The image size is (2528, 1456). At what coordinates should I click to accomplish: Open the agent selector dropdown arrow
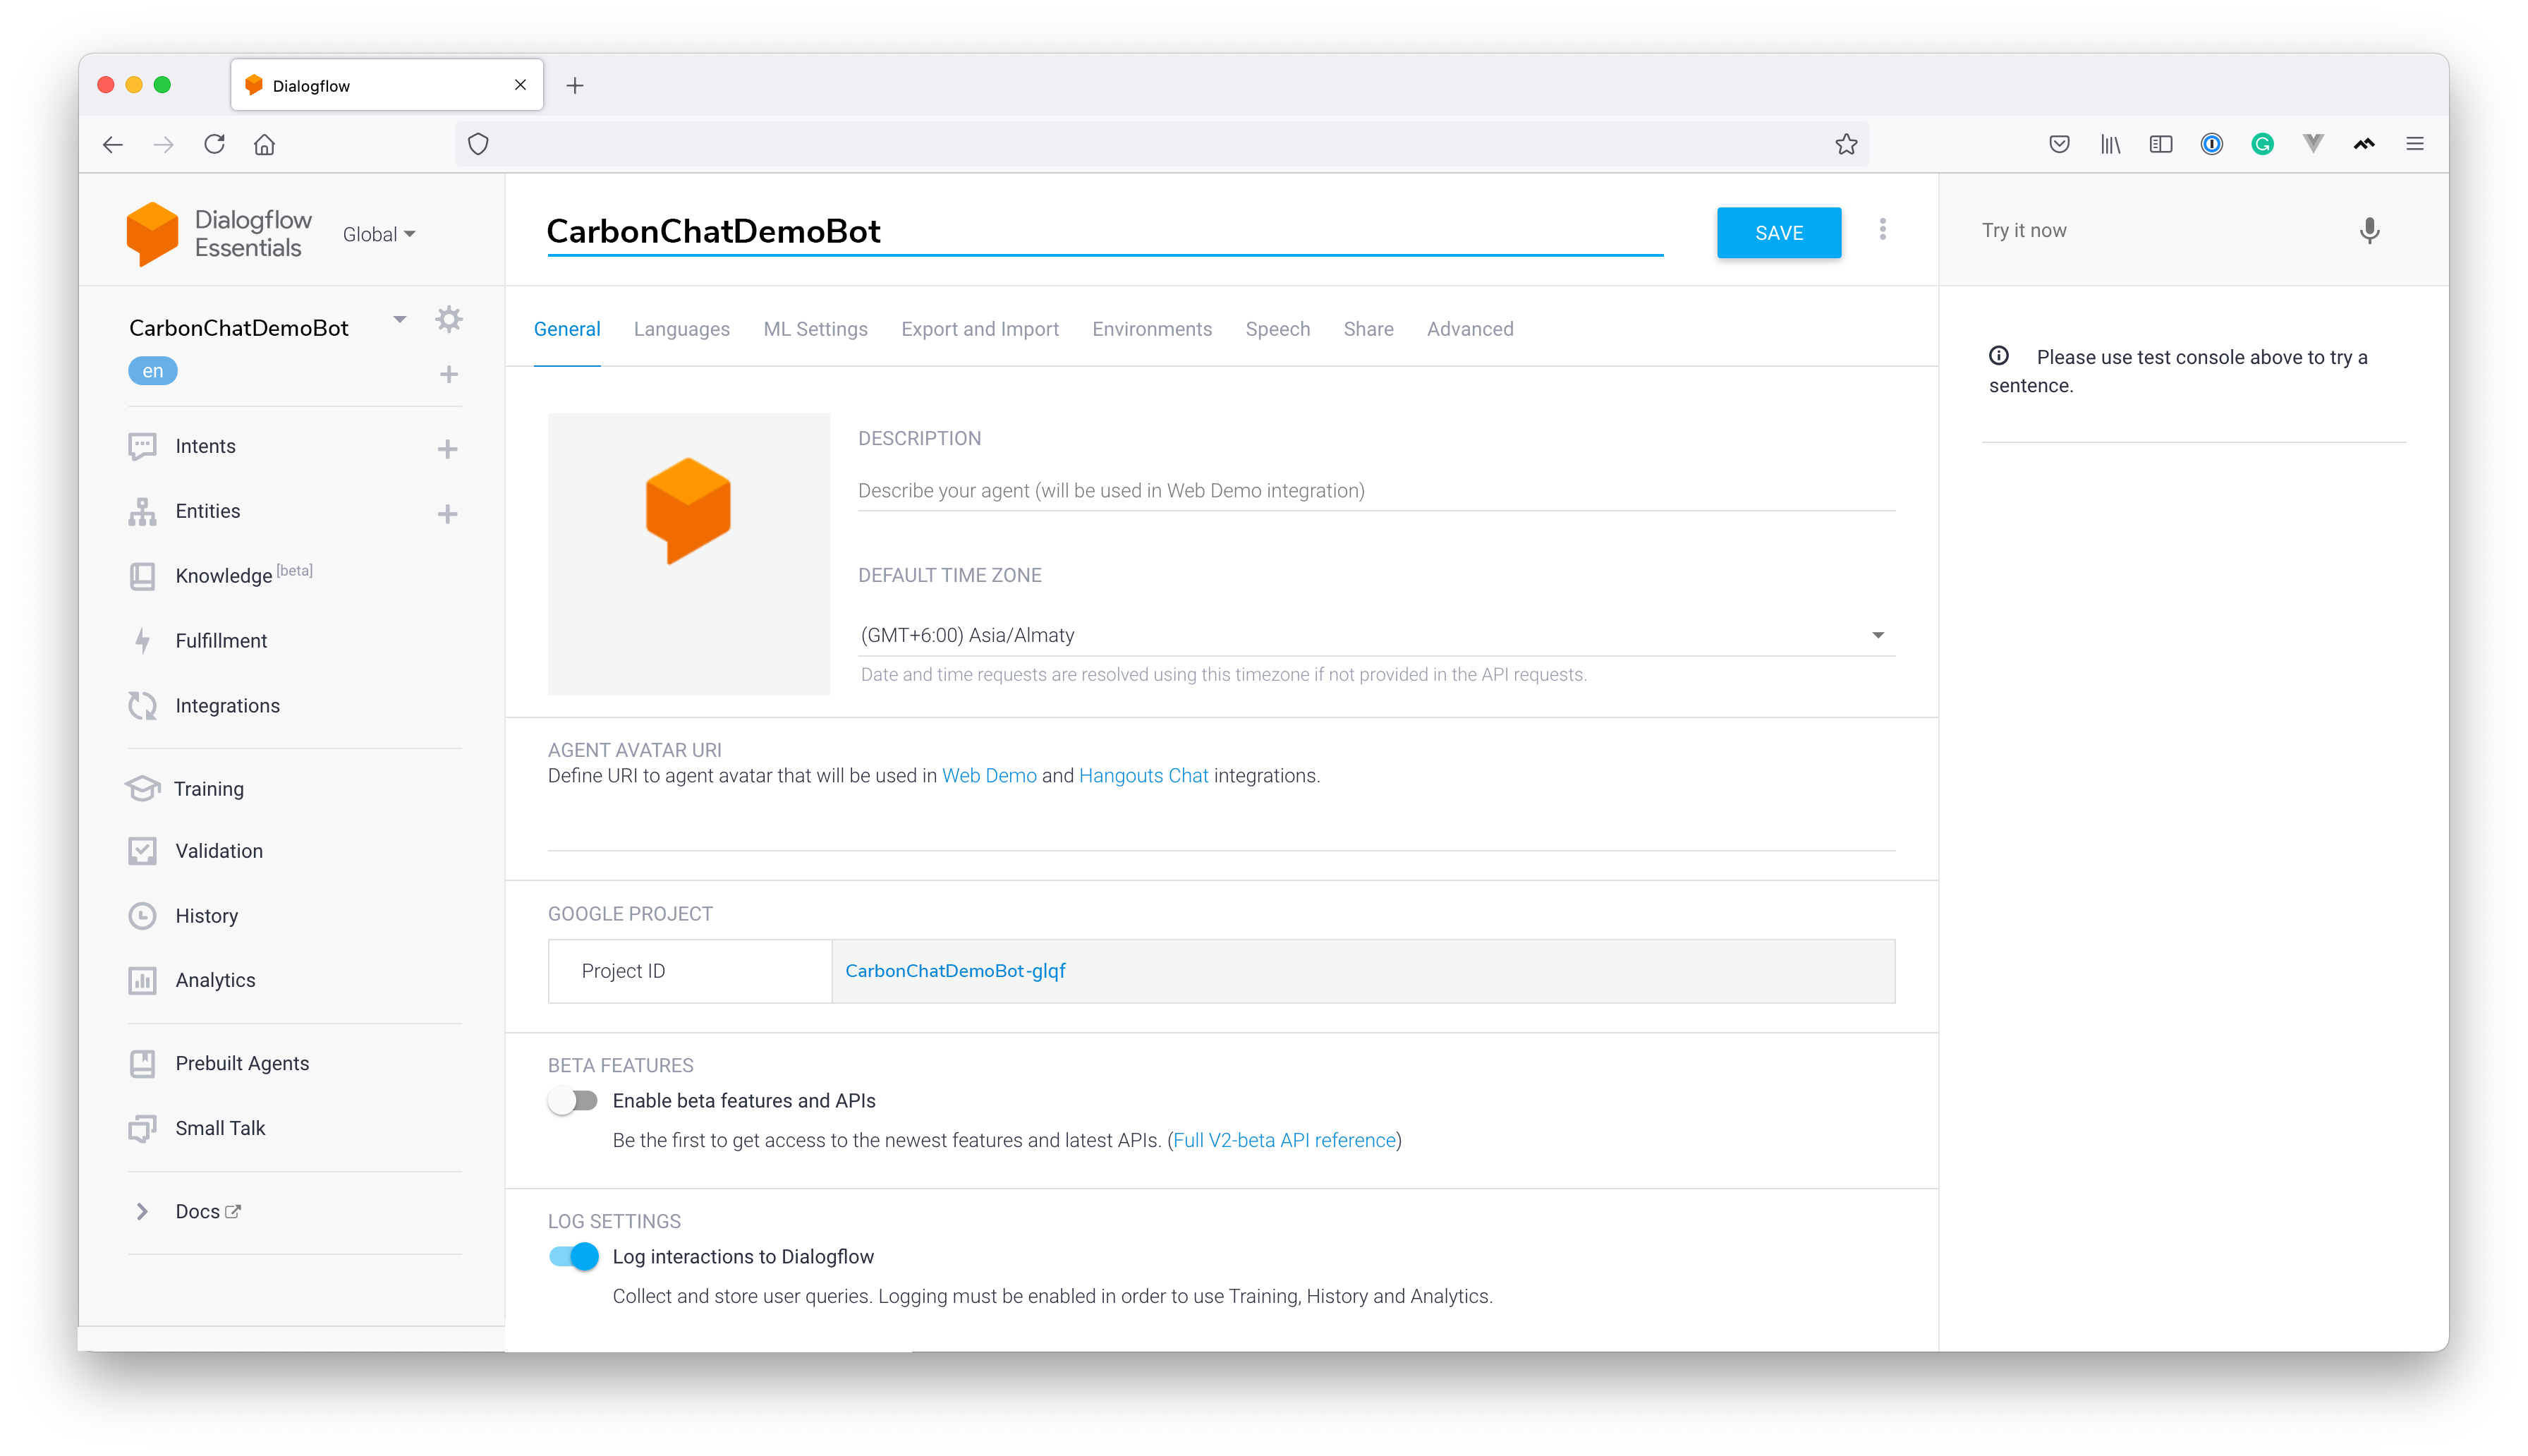pyautogui.click(x=400, y=320)
